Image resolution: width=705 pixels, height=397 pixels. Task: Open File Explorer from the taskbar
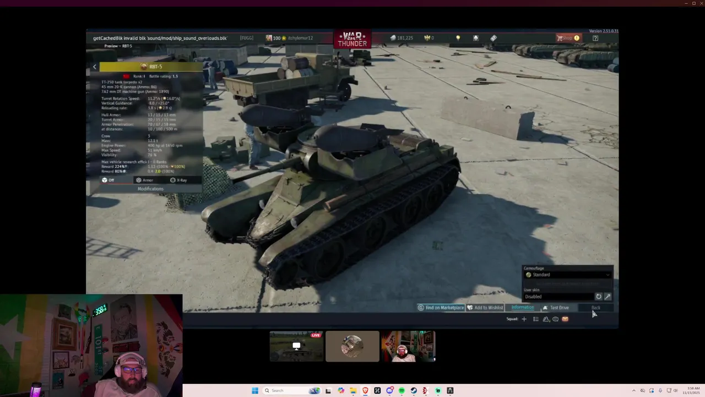[353, 390]
